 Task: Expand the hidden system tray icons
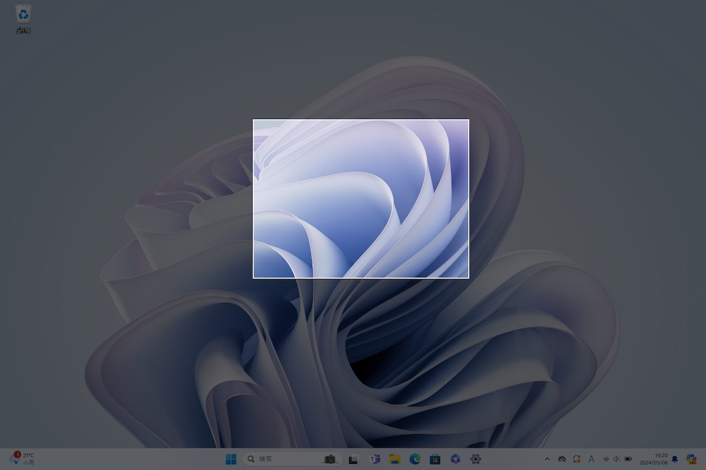click(547, 459)
